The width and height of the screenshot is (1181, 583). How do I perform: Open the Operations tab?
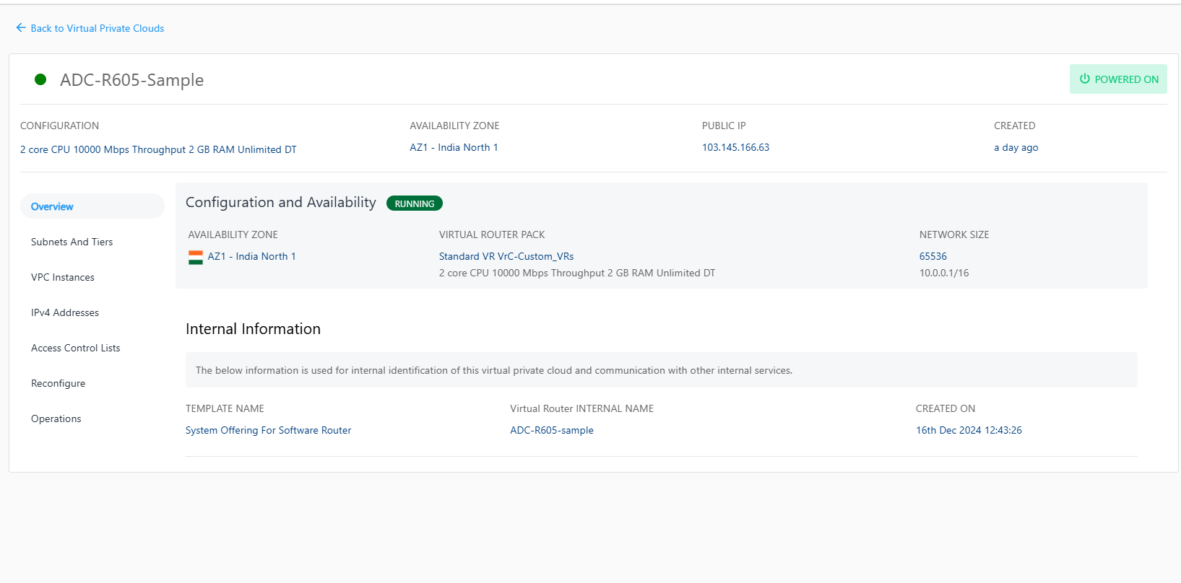56,418
